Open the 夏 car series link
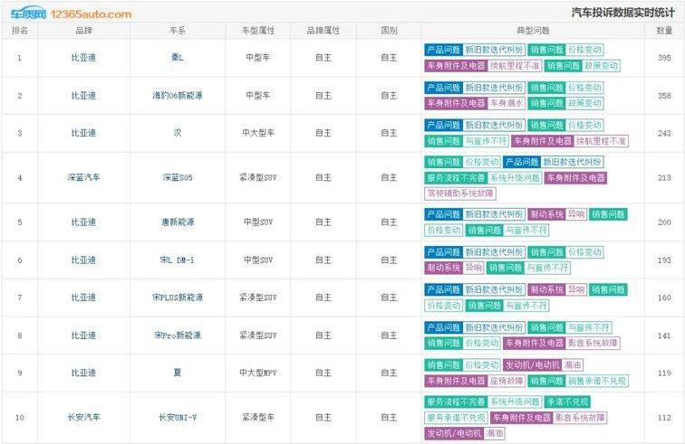Image resolution: width=685 pixels, height=444 pixels. tap(178, 373)
